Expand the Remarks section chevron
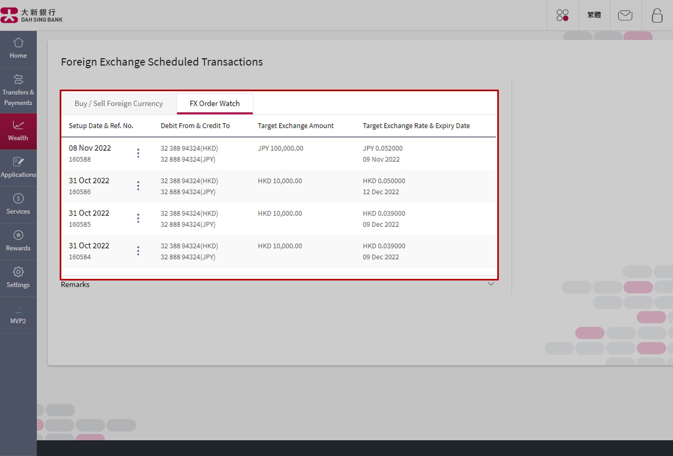 coord(491,284)
